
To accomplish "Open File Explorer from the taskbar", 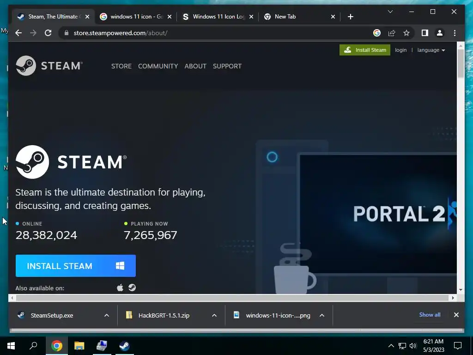I will [79, 346].
